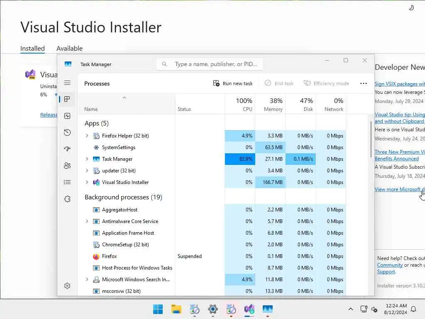
Task: Click Visual Studio Installer process icon
Action: pos(96,182)
